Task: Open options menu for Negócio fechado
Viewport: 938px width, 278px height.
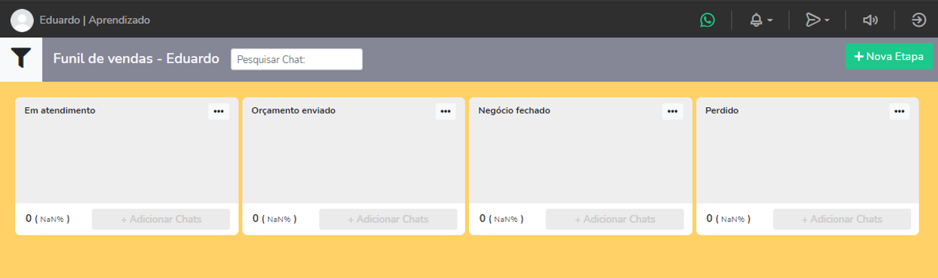Action: [x=672, y=111]
